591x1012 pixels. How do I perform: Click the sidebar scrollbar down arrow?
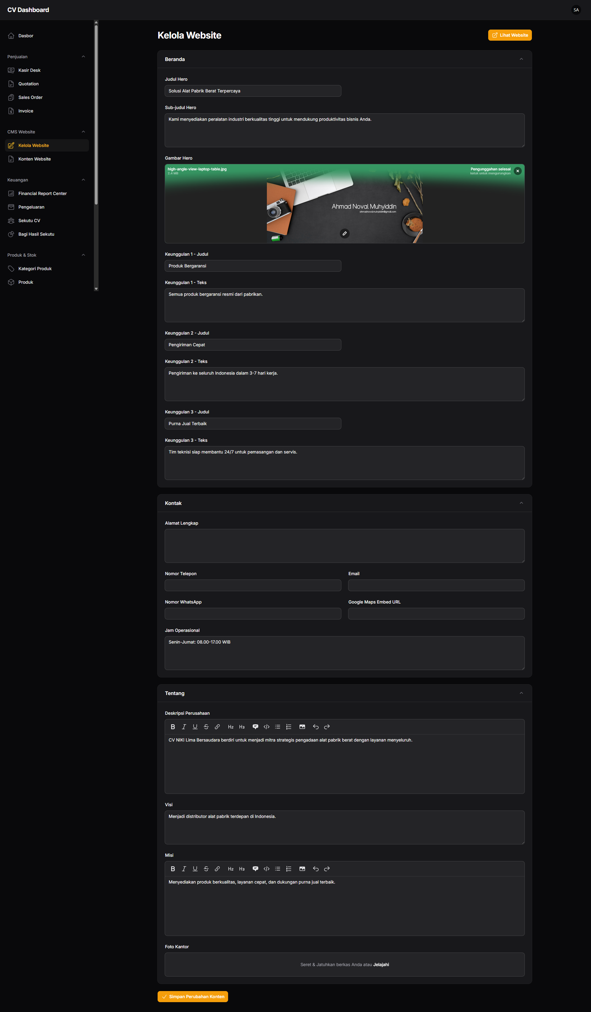point(96,289)
